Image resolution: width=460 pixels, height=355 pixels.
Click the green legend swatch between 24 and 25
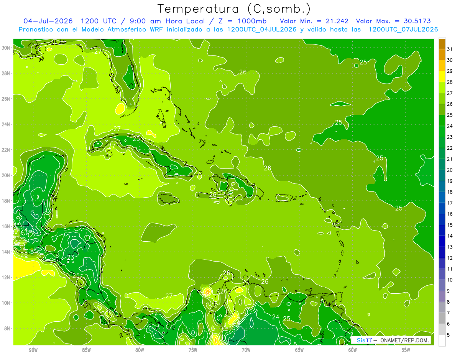442,121
